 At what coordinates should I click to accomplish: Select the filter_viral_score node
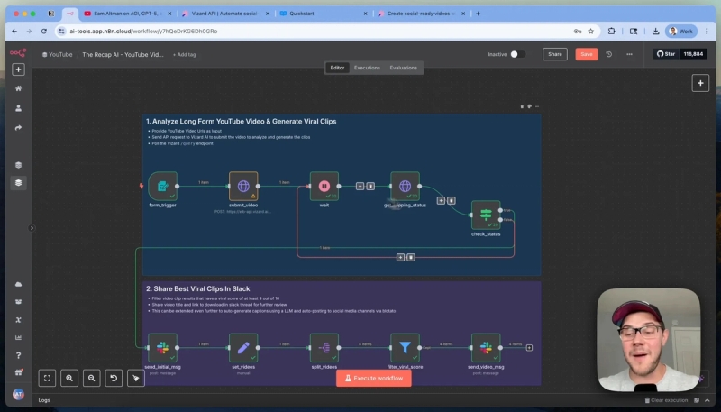pyautogui.click(x=405, y=348)
